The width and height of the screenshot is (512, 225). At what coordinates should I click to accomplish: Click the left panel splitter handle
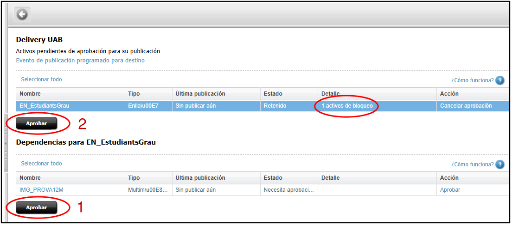point(6,143)
